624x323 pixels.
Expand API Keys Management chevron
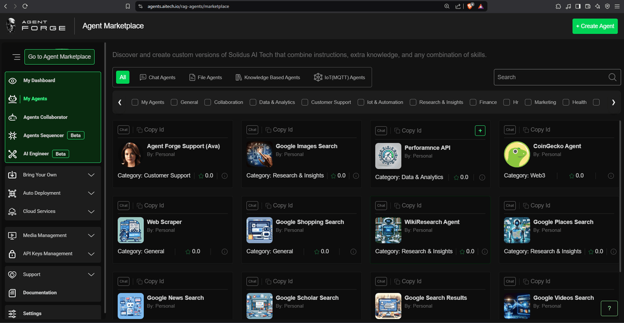pos(91,254)
